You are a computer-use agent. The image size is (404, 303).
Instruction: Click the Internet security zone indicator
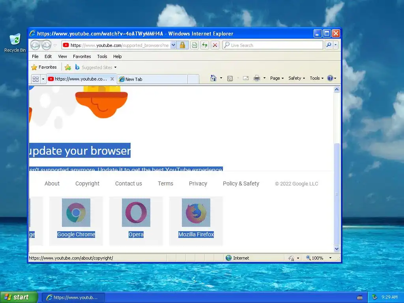tap(237, 258)
